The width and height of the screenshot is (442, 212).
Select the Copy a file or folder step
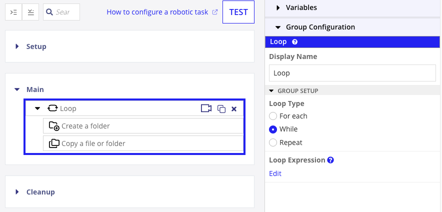pos(143,143)
